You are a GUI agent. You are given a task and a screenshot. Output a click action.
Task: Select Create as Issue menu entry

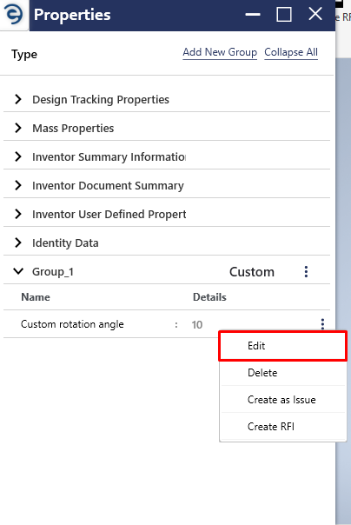point(282,400)
